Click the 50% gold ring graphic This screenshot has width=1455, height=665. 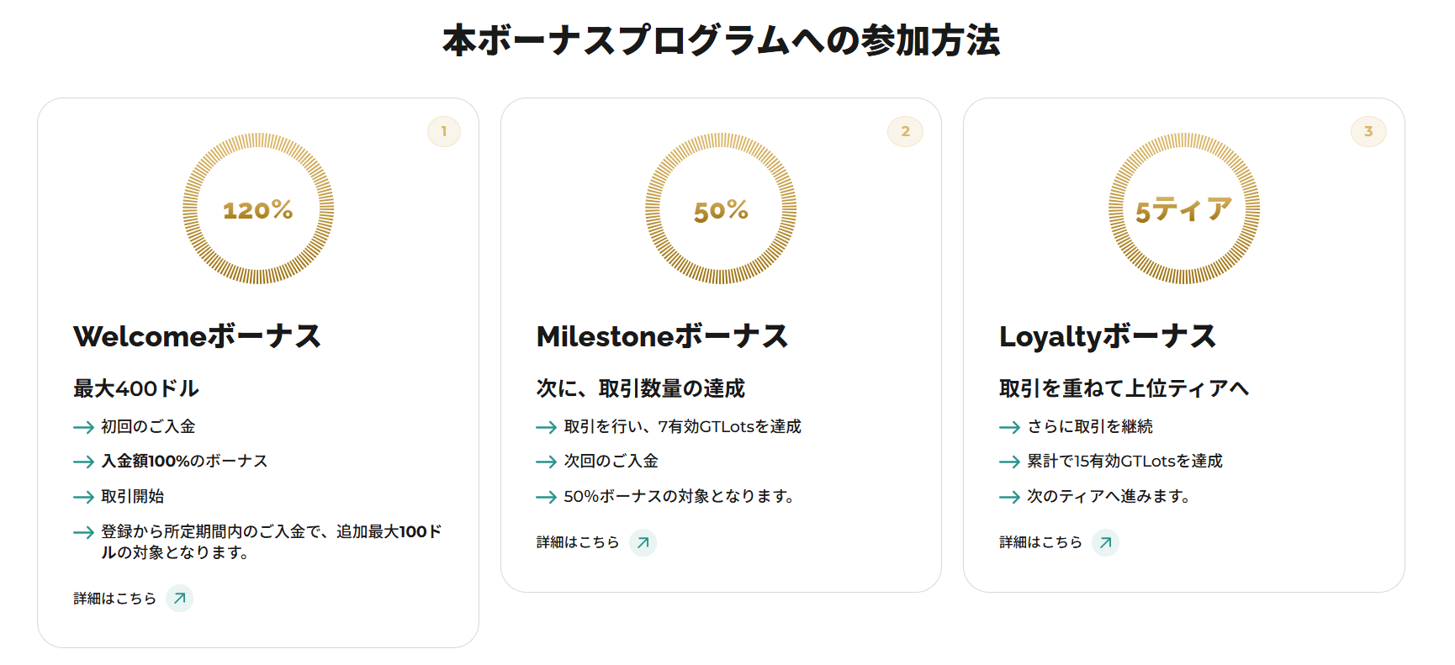click(721, 208)
